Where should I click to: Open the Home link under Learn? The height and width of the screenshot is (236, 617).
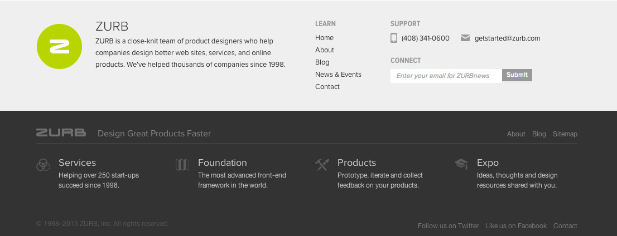pos(324,38)
